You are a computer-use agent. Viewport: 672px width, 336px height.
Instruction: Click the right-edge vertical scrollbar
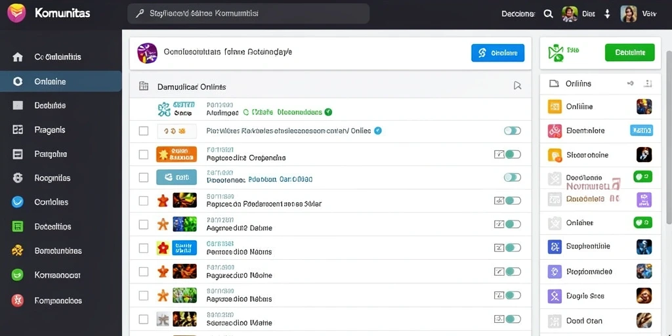(668, 139)
